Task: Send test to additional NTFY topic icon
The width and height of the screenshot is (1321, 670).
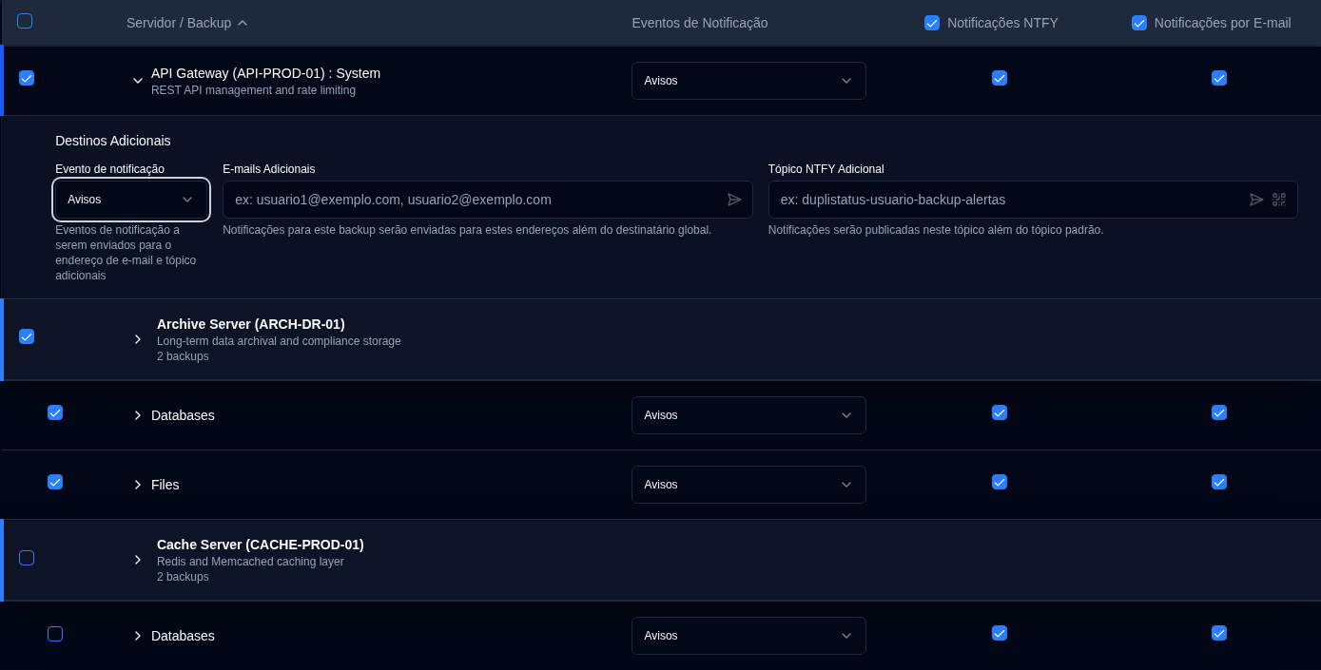Action: click(1256, 200)
